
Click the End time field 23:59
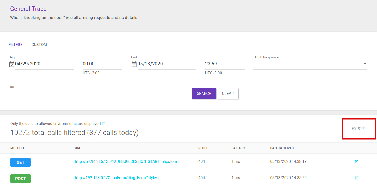coord(225,64)
